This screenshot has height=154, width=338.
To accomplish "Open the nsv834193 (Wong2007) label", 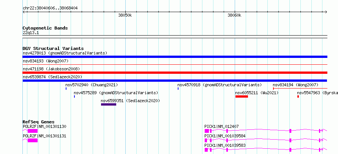I will click(x=46, y=61).
